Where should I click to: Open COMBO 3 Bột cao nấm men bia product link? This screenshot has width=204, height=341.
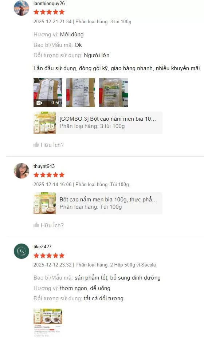[98, 123]
